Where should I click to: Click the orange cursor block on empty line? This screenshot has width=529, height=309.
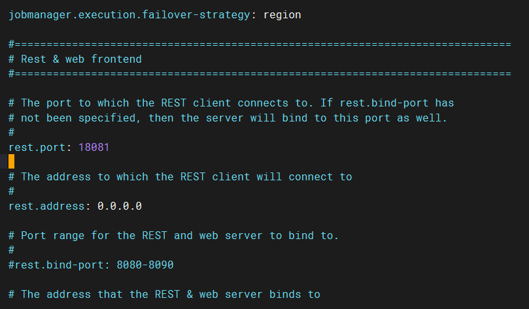(12, 161)
